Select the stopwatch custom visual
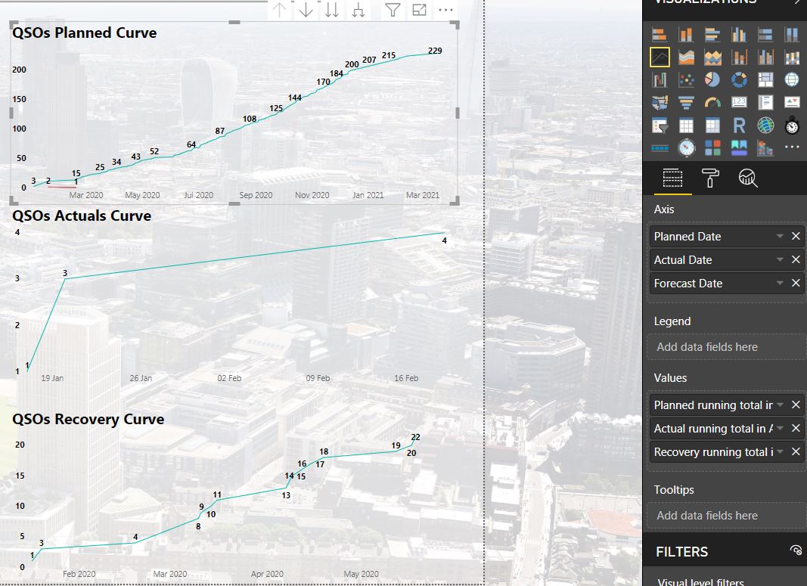The width and height of the screenshot is (807, 586). coord(792,125)
